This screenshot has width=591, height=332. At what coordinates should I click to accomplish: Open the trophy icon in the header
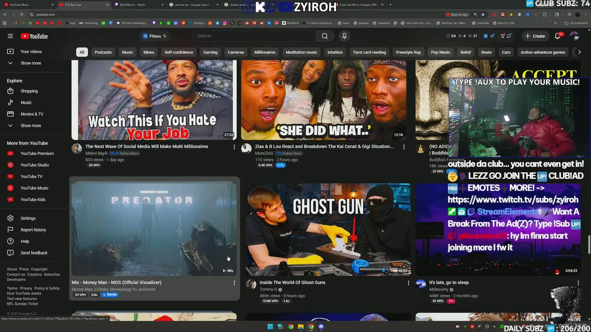point(503,36)
